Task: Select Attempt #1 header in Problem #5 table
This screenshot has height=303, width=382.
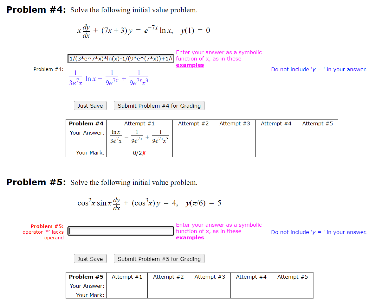Action: click(127, 277)
